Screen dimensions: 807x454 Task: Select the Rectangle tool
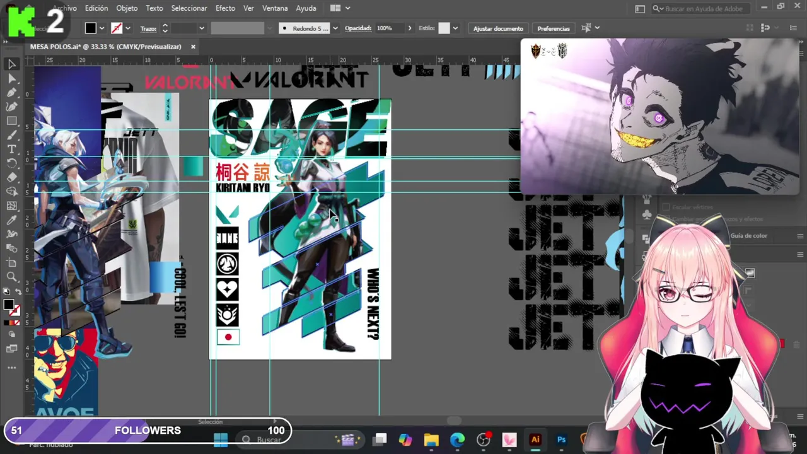[x=11, y=121]
